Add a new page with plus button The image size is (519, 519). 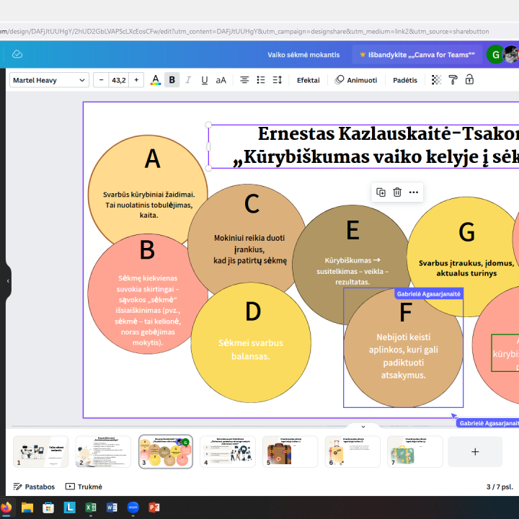475,452
